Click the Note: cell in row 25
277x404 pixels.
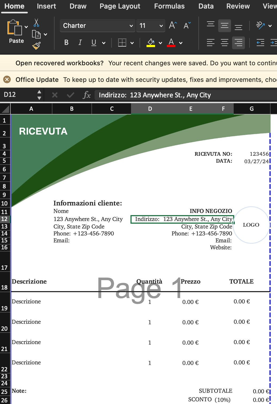[x=19, y=391]
